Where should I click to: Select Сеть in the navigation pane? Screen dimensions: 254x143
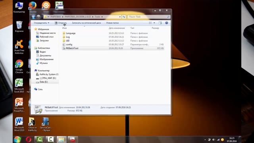pos(40,89)
